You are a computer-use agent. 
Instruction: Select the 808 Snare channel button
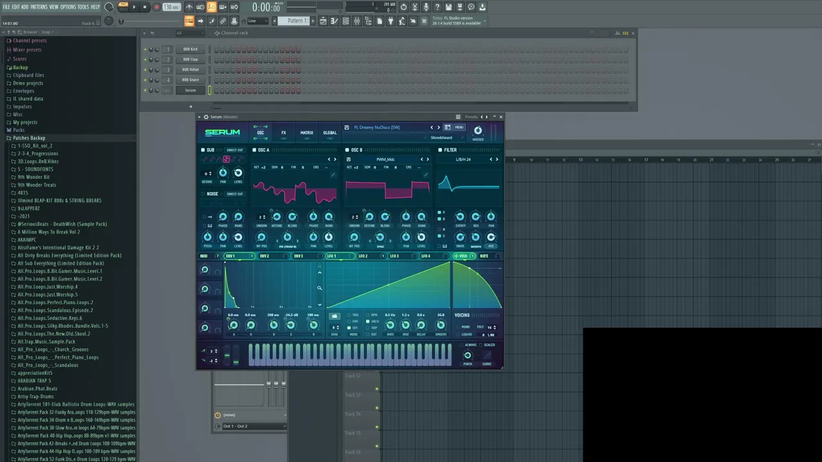190,80
